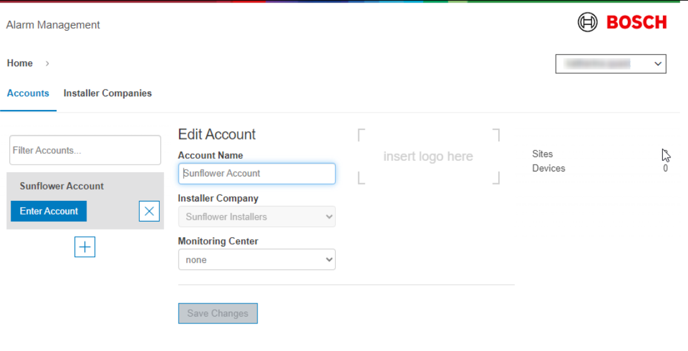The height and width of the screenshot is (351, 688).
Task: Delete Sunflower Account with the X icon
Action: click(149, 211)
